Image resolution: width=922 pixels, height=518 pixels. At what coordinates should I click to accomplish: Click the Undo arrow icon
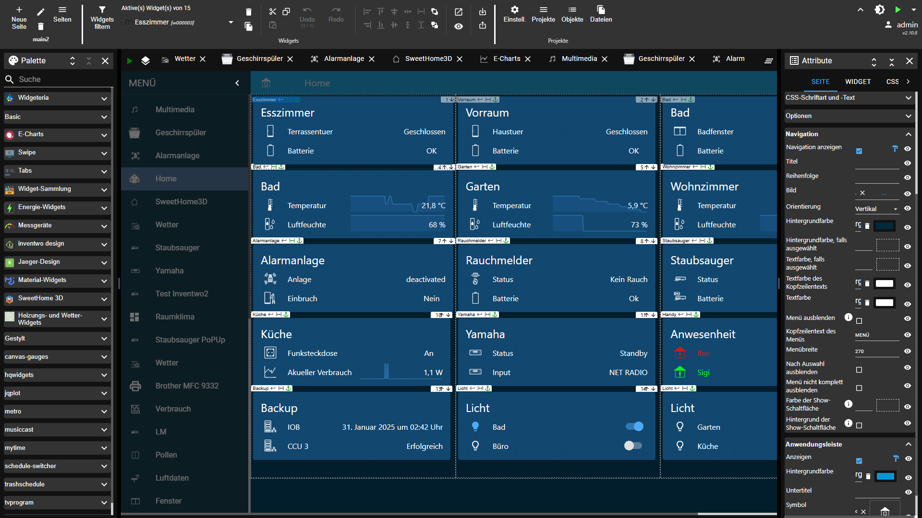(x=307, y=10)
